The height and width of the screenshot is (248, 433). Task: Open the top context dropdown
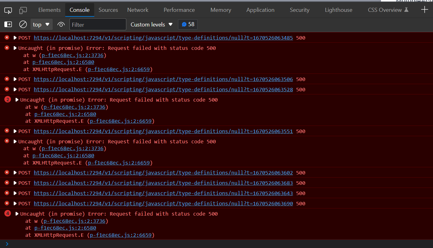41,24
